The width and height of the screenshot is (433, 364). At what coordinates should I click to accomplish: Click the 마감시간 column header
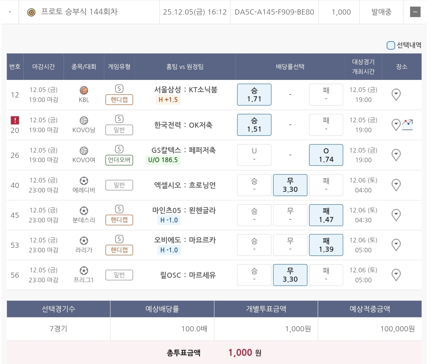point(44,67)
